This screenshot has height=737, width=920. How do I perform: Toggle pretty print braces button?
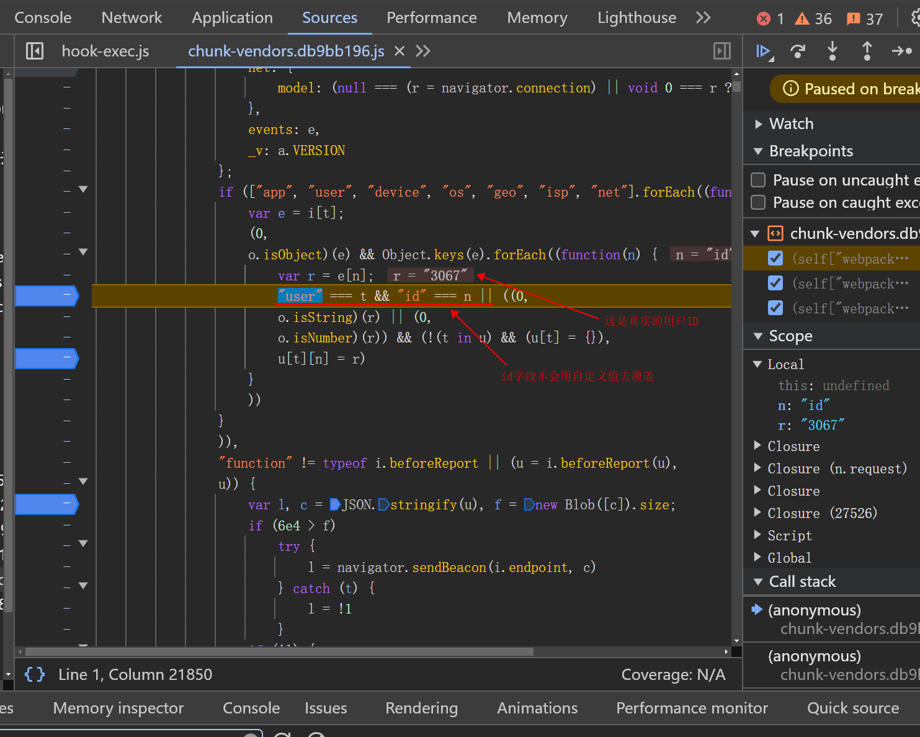(35, 674)
